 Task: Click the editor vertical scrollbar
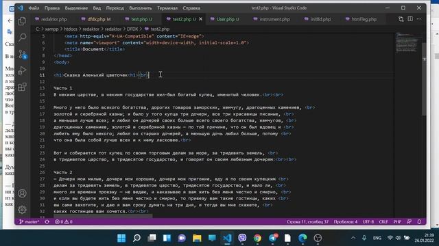424,79
